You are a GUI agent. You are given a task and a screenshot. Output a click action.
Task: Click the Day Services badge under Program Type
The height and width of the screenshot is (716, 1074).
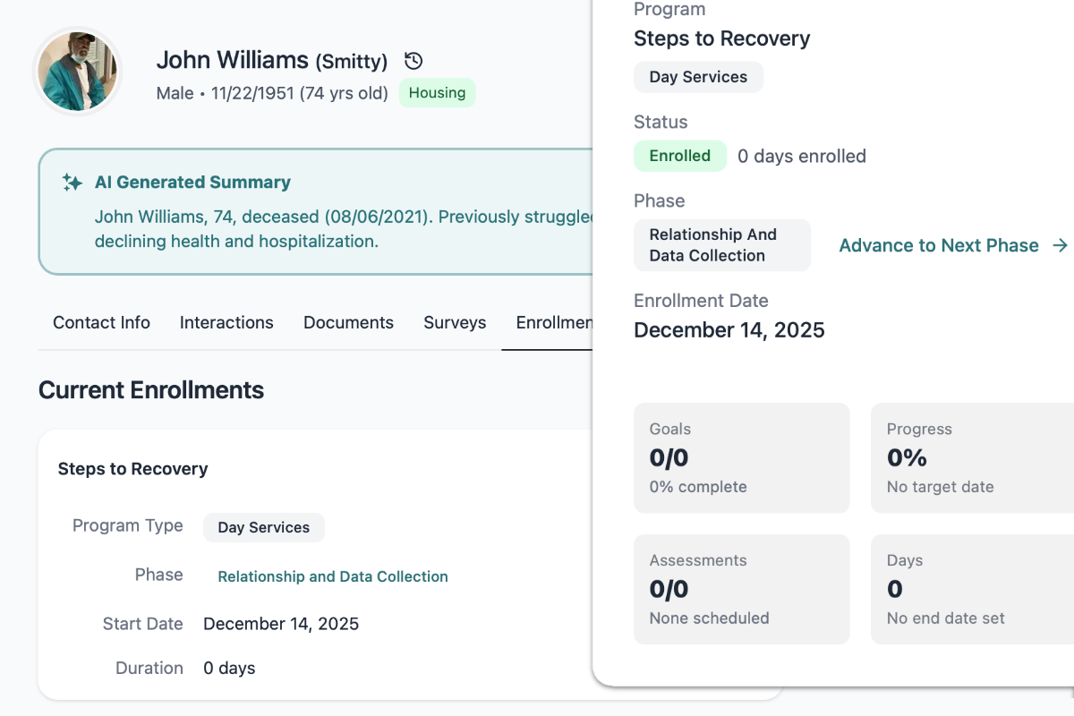(x=263, y=527)
